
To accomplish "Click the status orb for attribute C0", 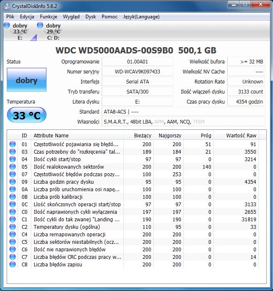I will [x=13, y=212].
